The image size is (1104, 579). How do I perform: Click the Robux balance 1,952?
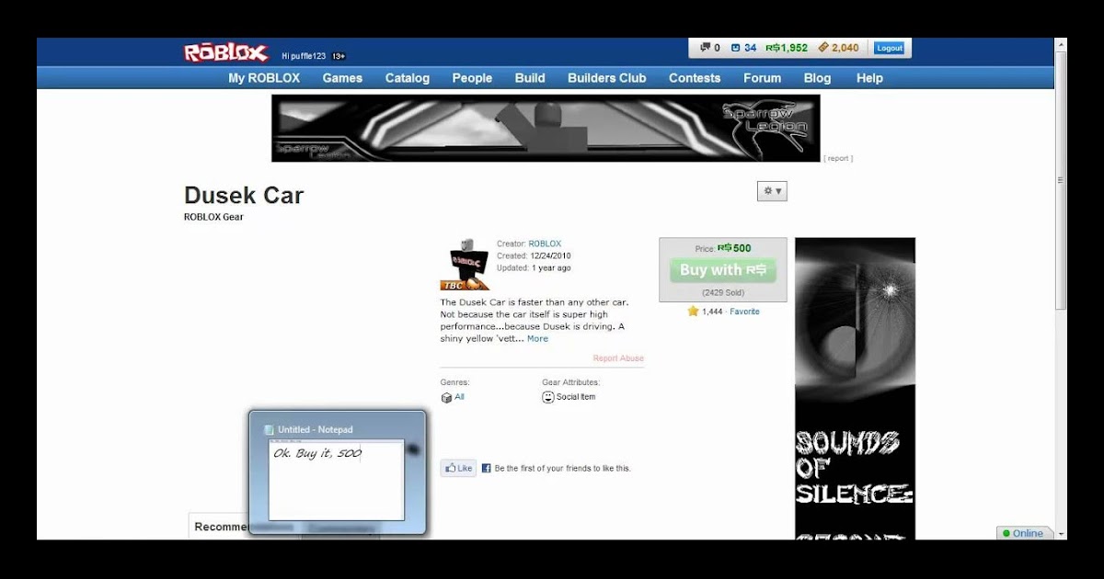tap(787, 48)
